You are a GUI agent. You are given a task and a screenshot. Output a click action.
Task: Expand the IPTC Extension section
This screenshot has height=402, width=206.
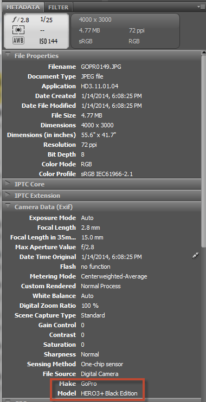pyautogui.click(x=8, y=195)
